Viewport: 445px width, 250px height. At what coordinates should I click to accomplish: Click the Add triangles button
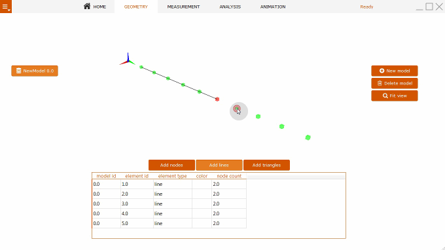[x=266, y=165]
